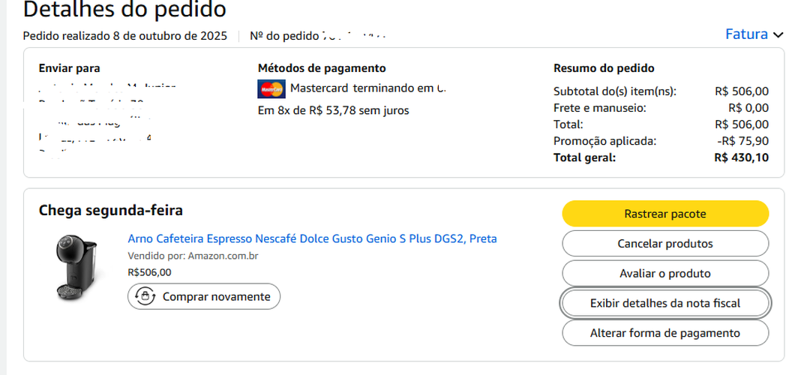Screen dimensions: 789x375
Task: Click the Total geral amount R$ 430,10
Action: (x=741, y=157)
